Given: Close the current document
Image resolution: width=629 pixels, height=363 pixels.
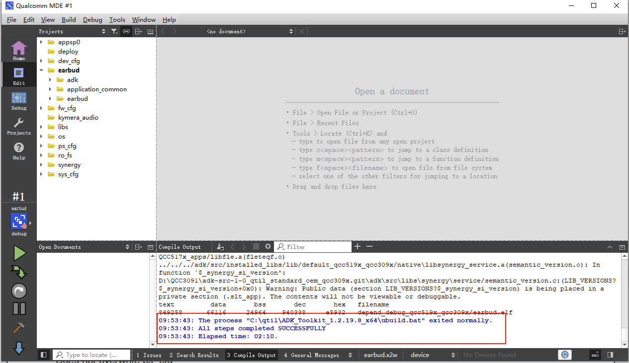Looking at the screenshot, I should 301,31.
